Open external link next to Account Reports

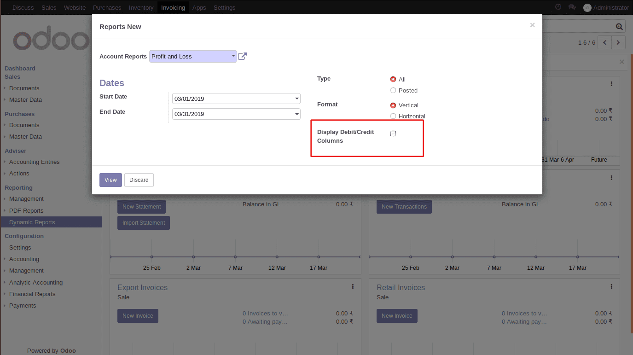tap(242, 57)
